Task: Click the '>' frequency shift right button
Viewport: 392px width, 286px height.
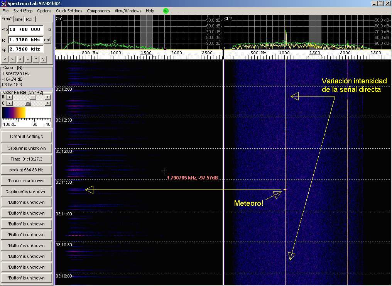Action: coord(12,59)
